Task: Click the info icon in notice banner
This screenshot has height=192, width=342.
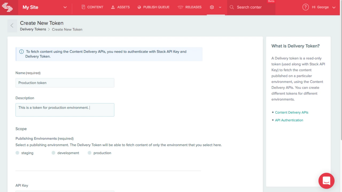Action: (x=21, y=51)
